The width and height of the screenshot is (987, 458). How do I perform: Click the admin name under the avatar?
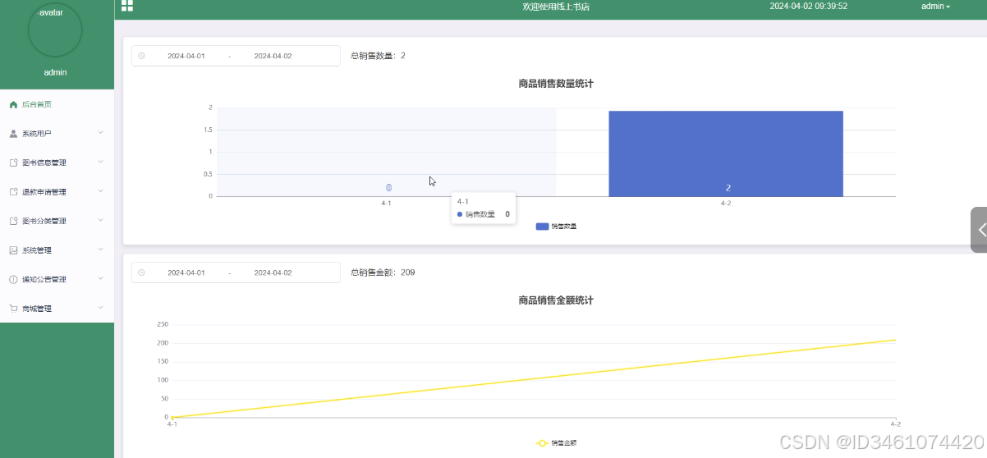pos(55,72)
